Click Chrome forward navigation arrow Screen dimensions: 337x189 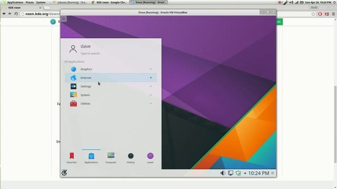click(10, 14)
